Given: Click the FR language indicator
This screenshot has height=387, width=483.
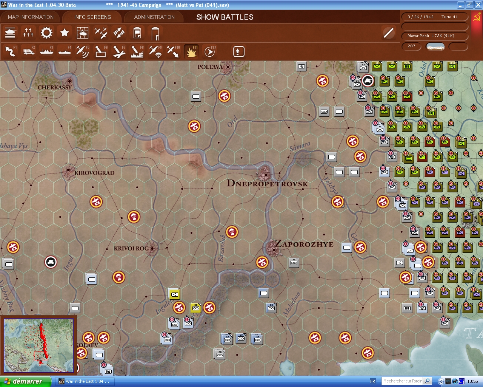Looking at the screenshot, I should pos(373,381).
